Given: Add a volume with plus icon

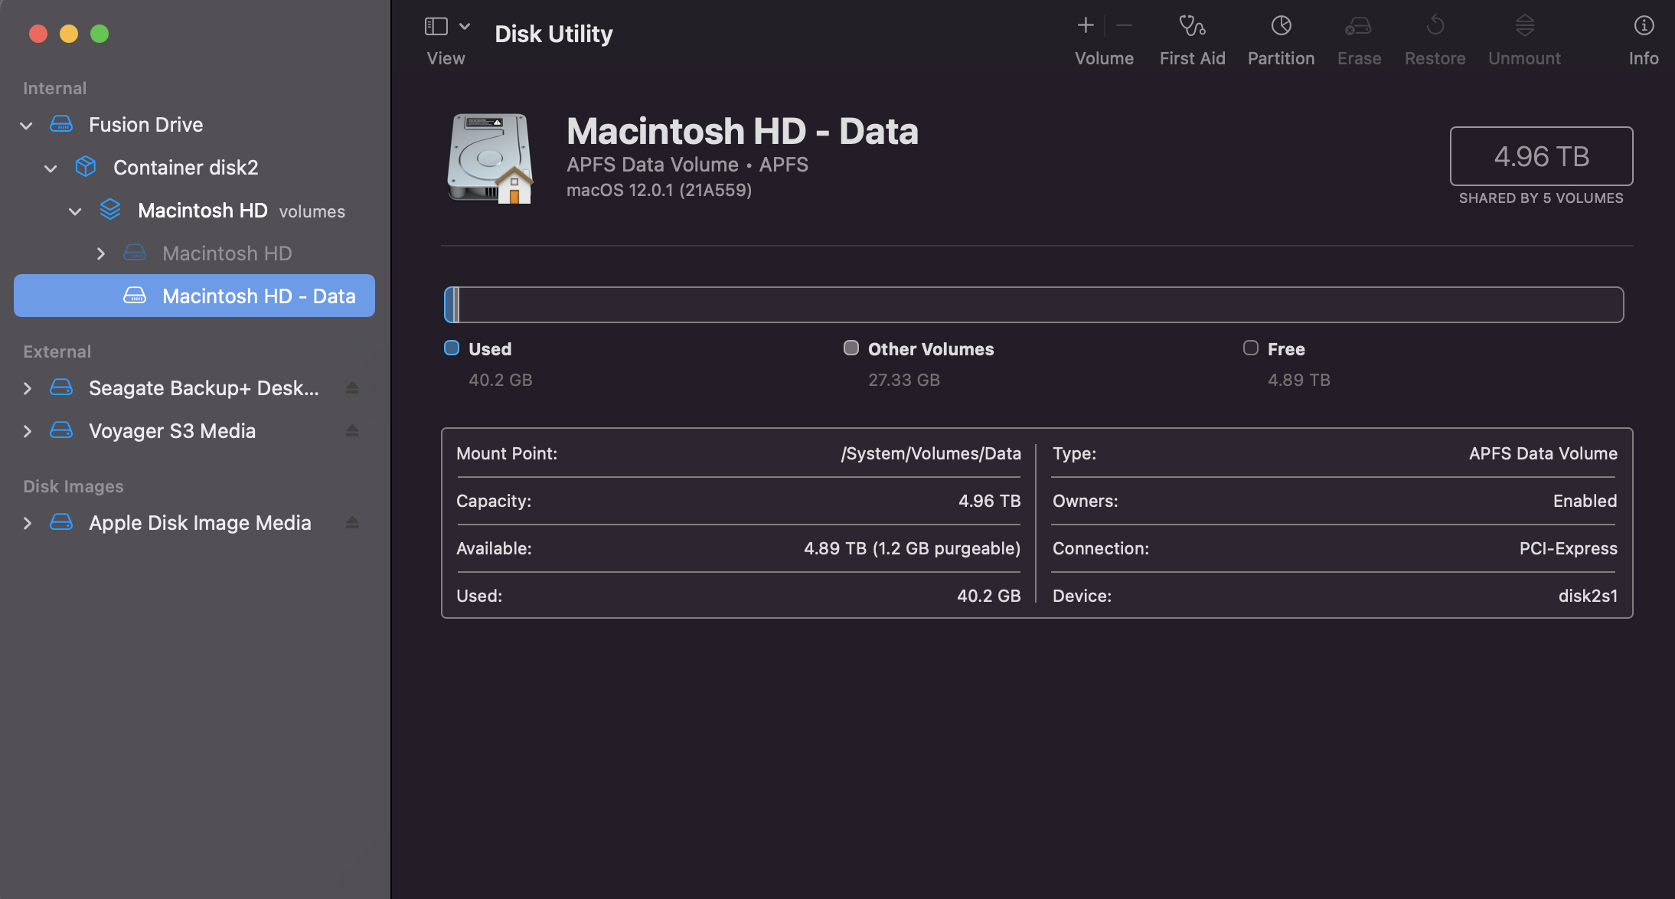Looking at the screenshot, I should 1085,26.
